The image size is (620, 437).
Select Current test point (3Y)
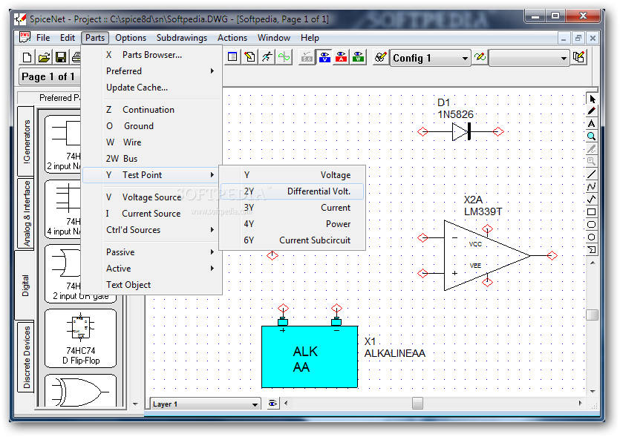293,208
